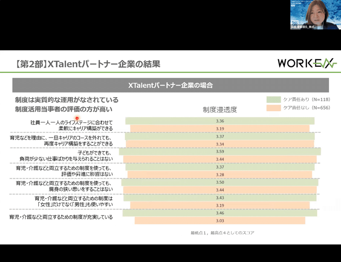Click the WORKEX logo on the slide

(x=307, y=63)
